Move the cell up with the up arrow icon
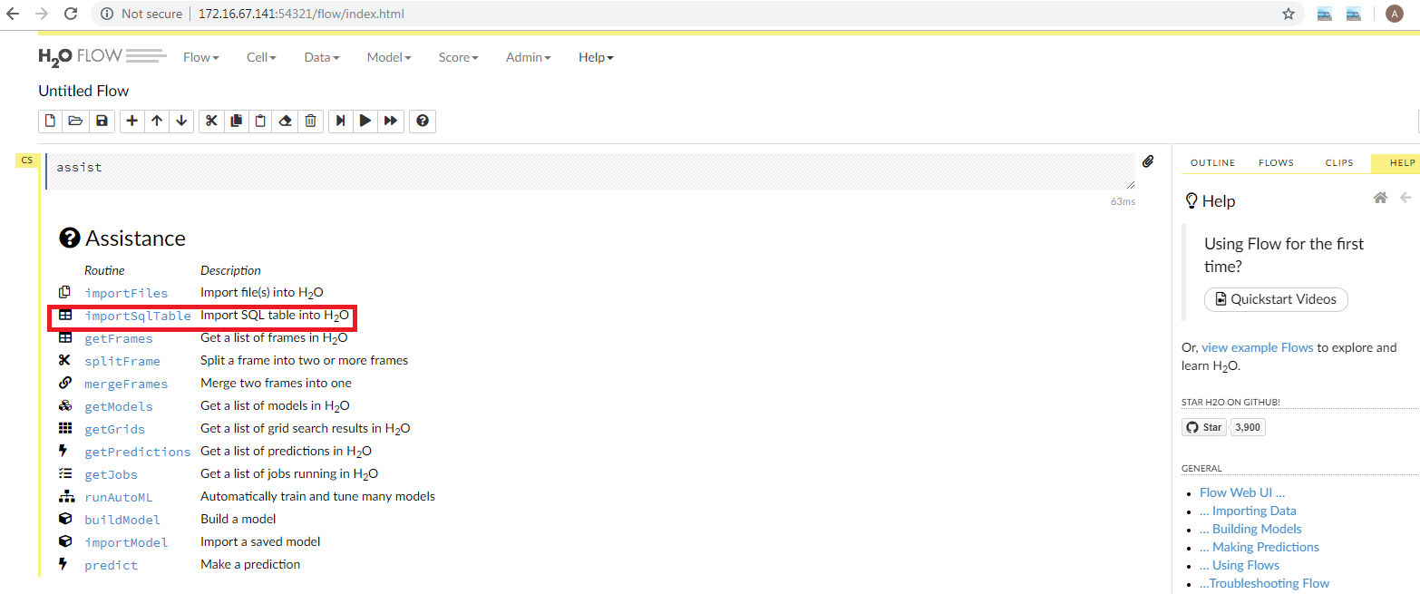 click(x=157, y=121)
